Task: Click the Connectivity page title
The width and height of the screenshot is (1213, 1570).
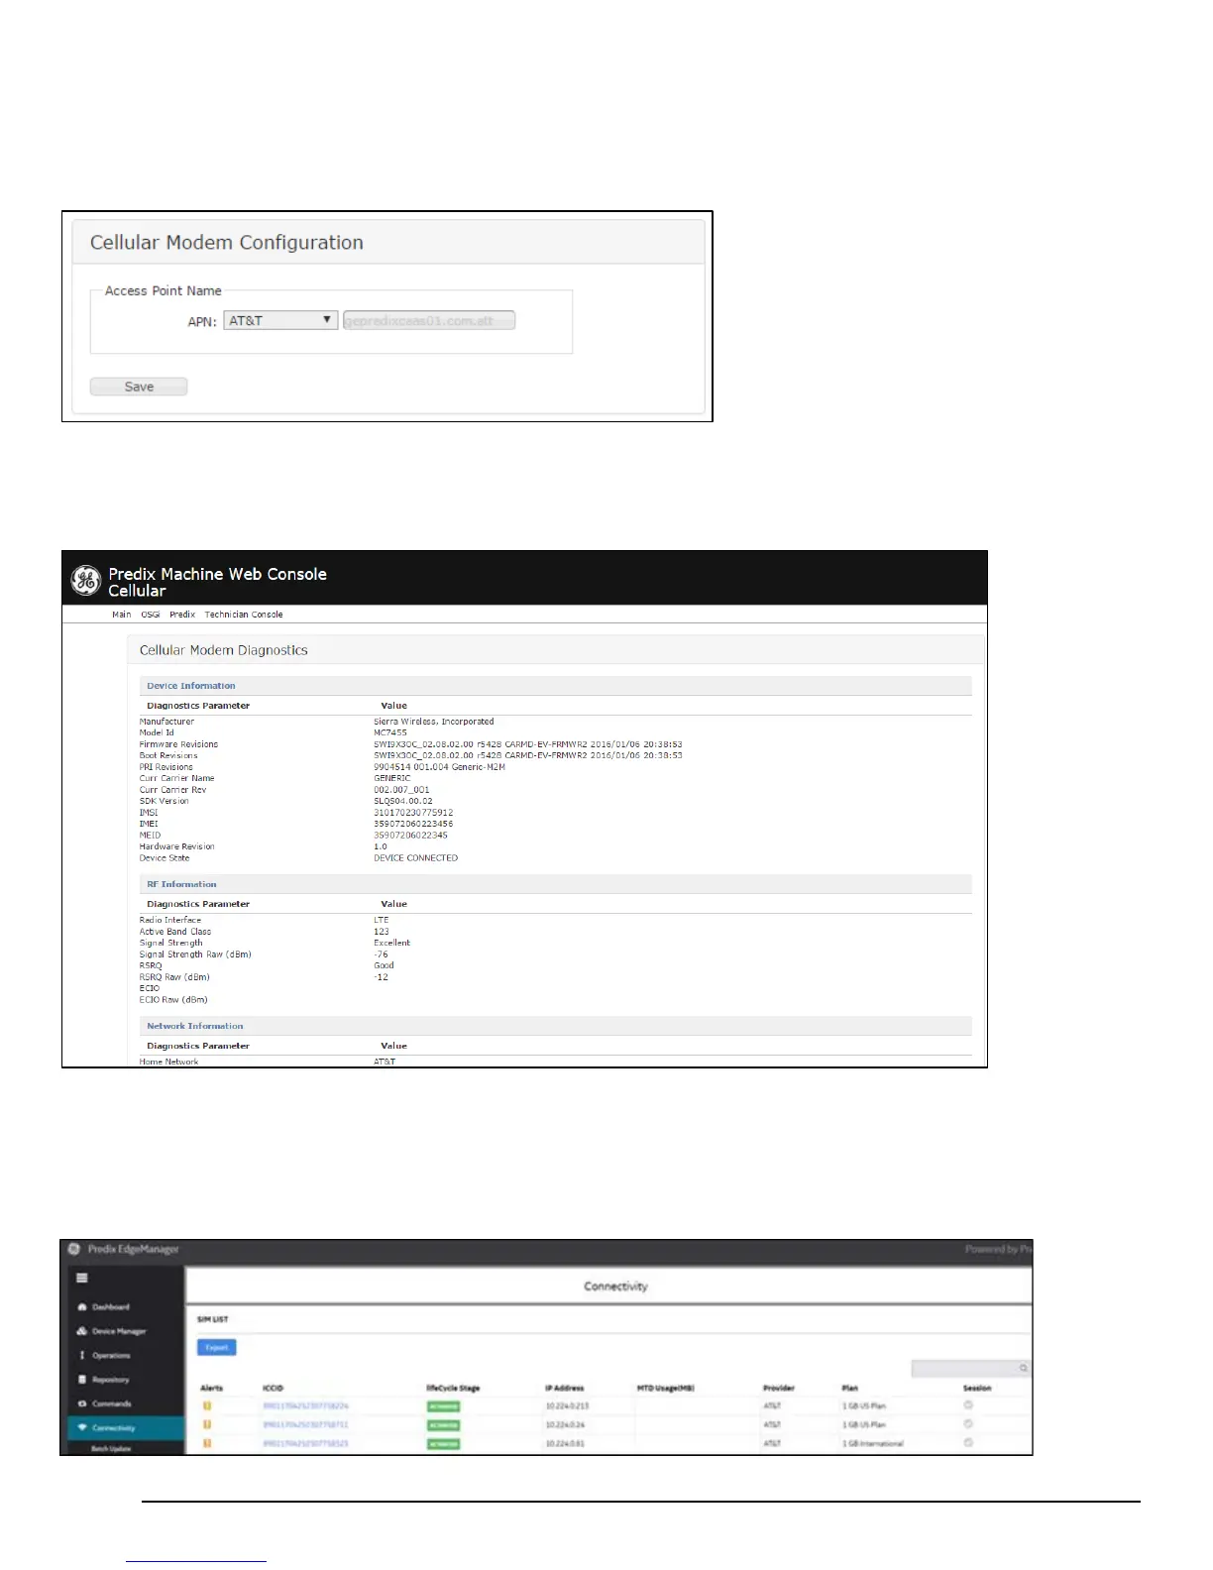Action: click(x=615, y=1287)
